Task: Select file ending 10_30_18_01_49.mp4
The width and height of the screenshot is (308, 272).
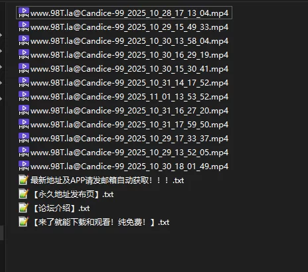Action: click(129, 167)
